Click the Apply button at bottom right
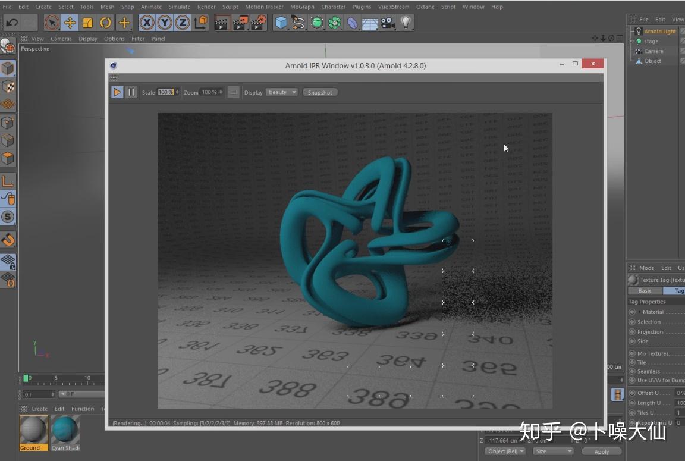The height and width of the screenshot is (461, 685). (x=602, y=451)
